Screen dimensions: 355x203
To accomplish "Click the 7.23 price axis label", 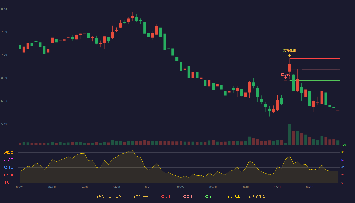I will [4, 55].
